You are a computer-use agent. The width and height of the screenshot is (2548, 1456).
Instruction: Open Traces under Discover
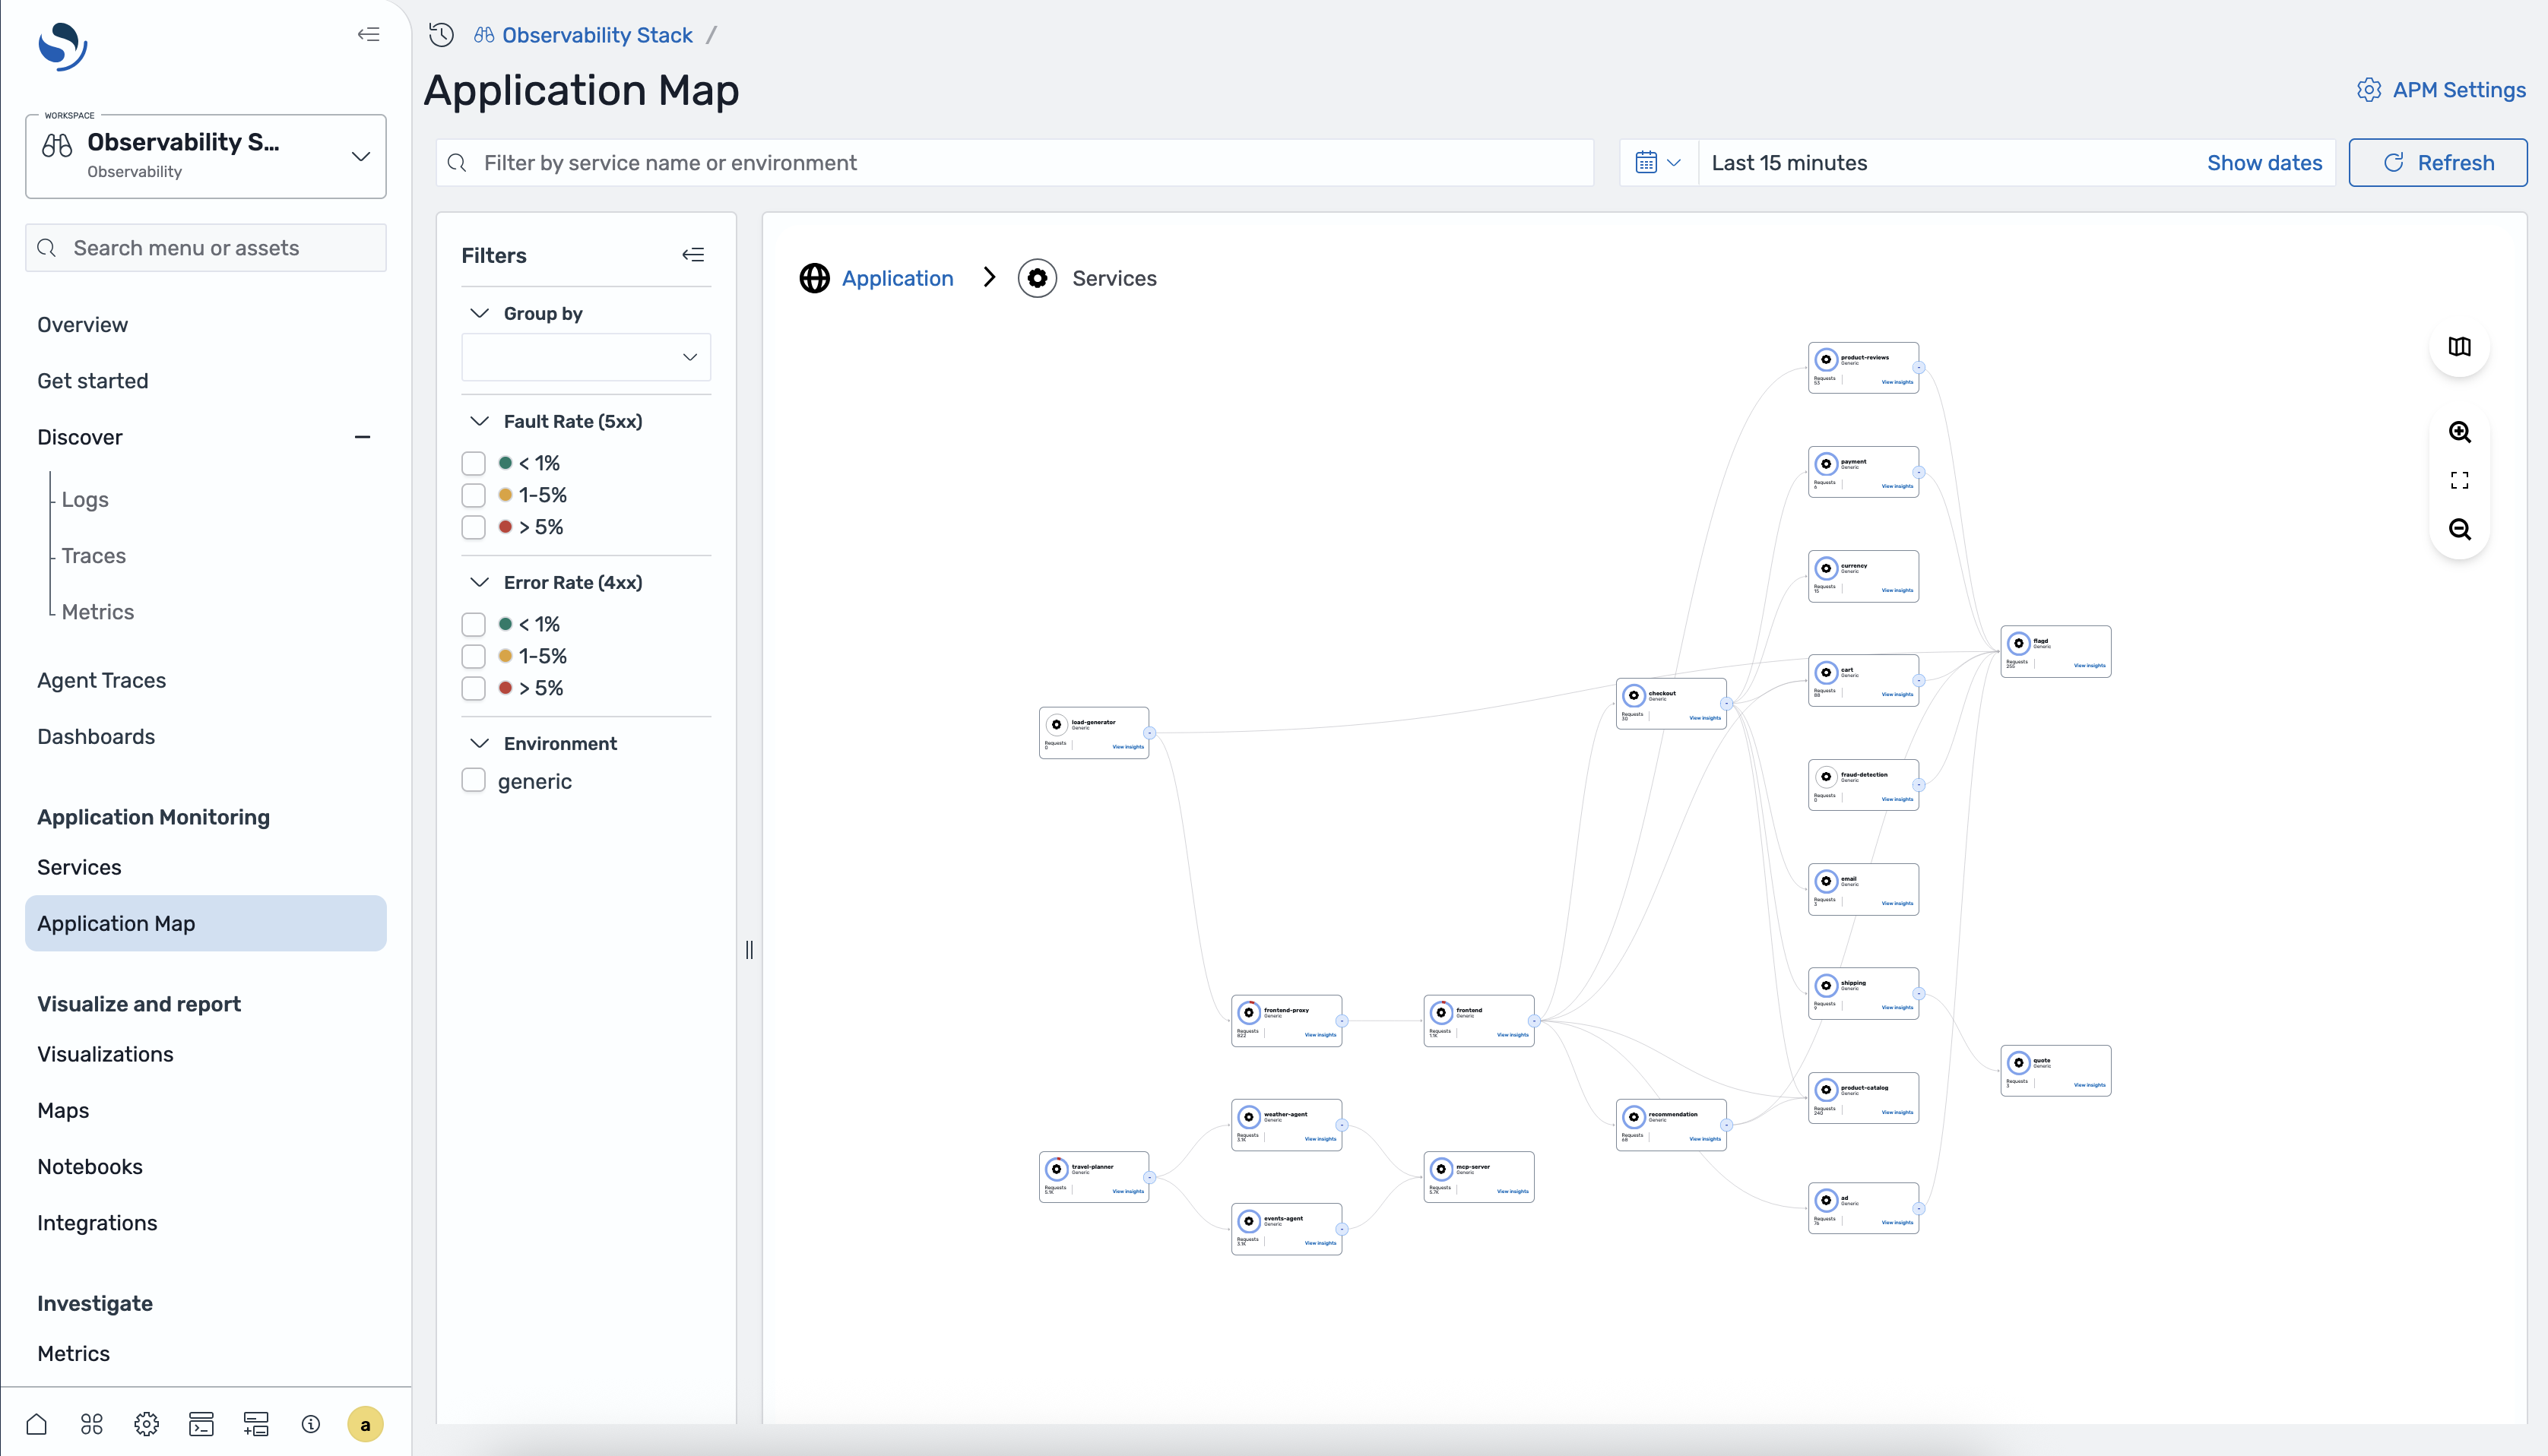(93, 555)
